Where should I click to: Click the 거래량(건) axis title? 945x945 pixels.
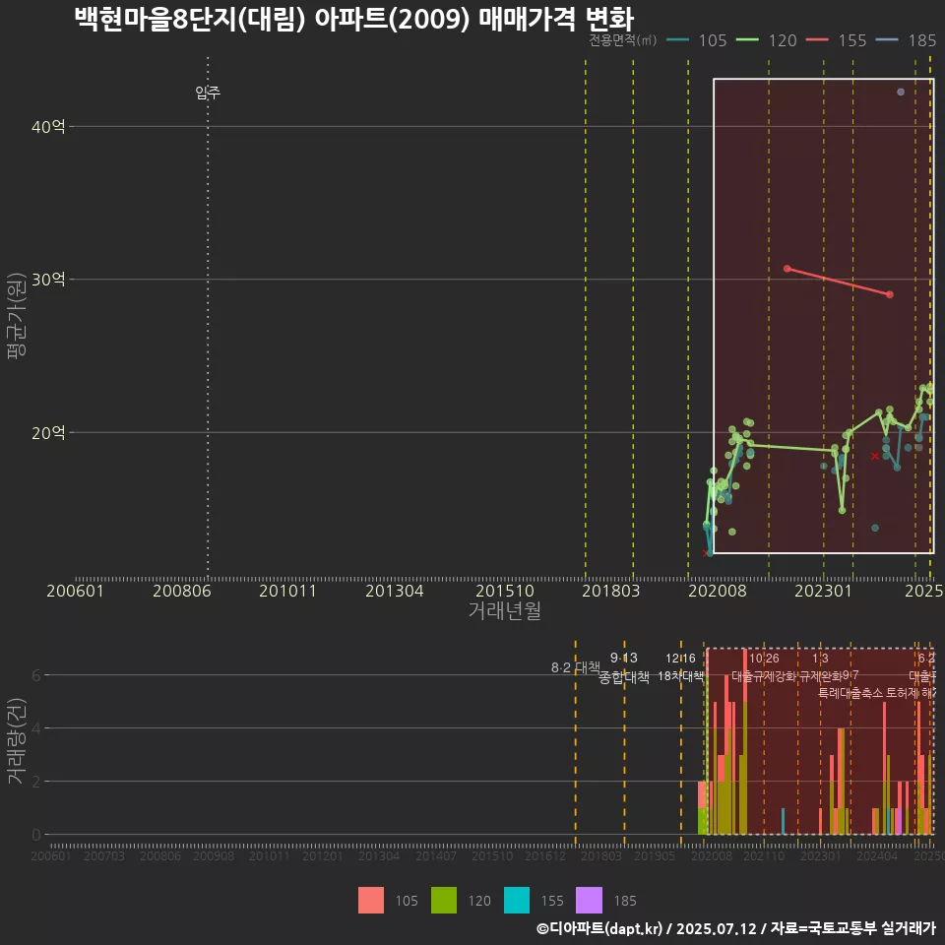[17, 740]
